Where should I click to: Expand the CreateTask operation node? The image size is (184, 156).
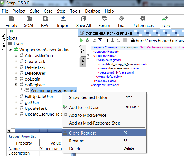click(x=16, y=61)
